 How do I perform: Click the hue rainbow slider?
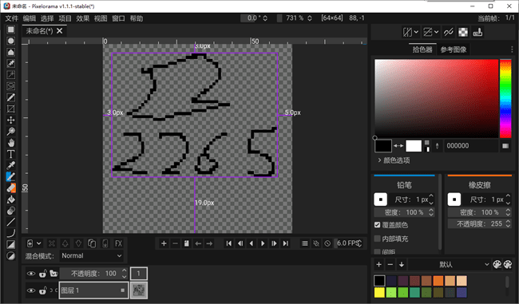coord(505,98)
